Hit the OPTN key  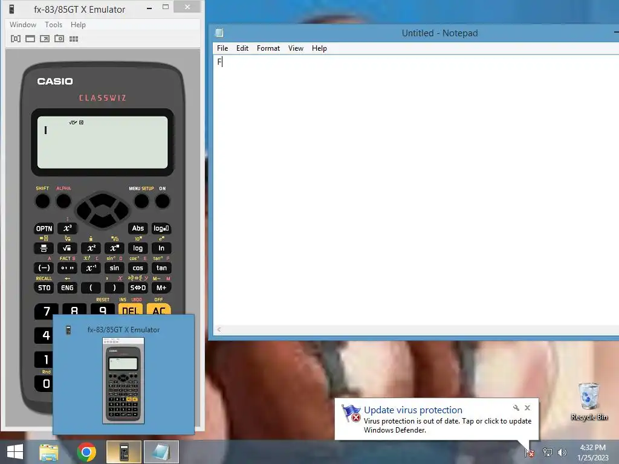click(x=44, y=228)
